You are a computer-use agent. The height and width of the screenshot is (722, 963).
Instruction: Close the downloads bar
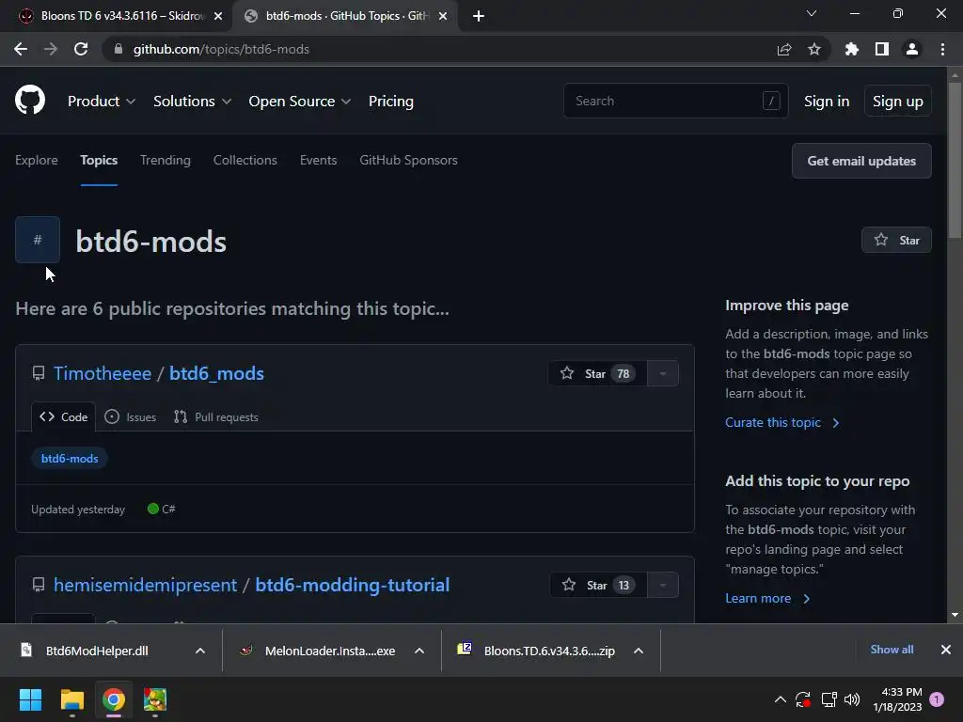tap(946, 650)
